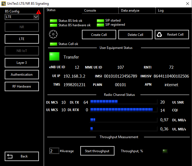192x166 pixels.
Task: Click the Status BS hardware ok LED
Action: pyautogui.click(x=53, y=25)
